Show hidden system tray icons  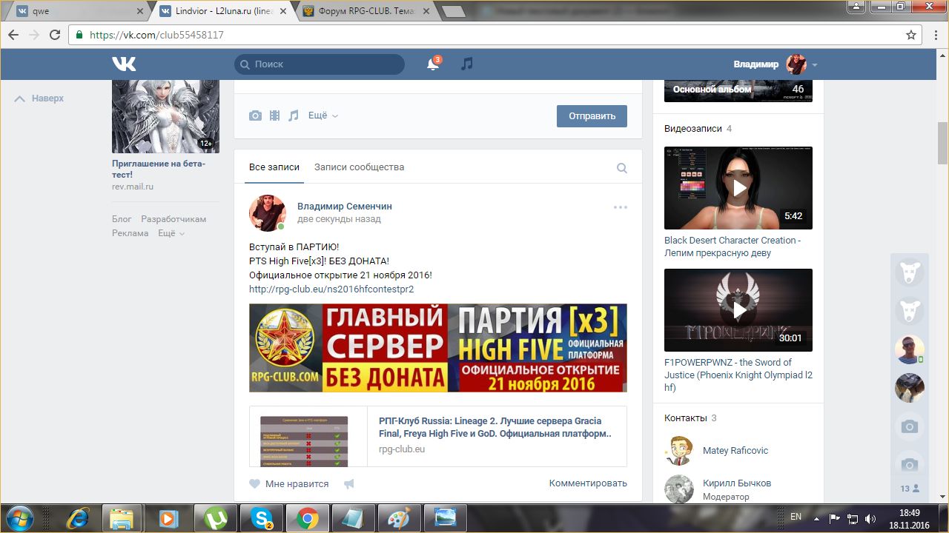[x=817, y=517]
